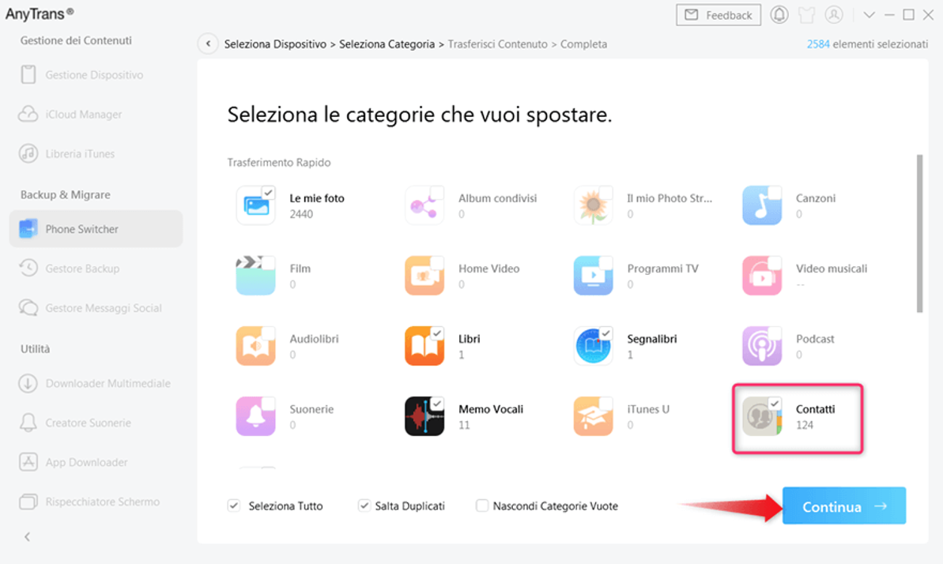
Task: Open iCloud Manager in the sidebar
Action: tap(83, 115)
